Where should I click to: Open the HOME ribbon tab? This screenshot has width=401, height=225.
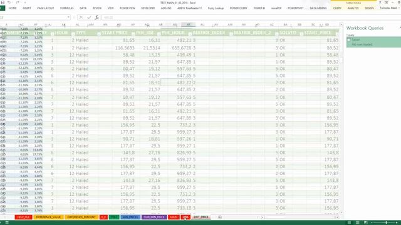[13, 8]
